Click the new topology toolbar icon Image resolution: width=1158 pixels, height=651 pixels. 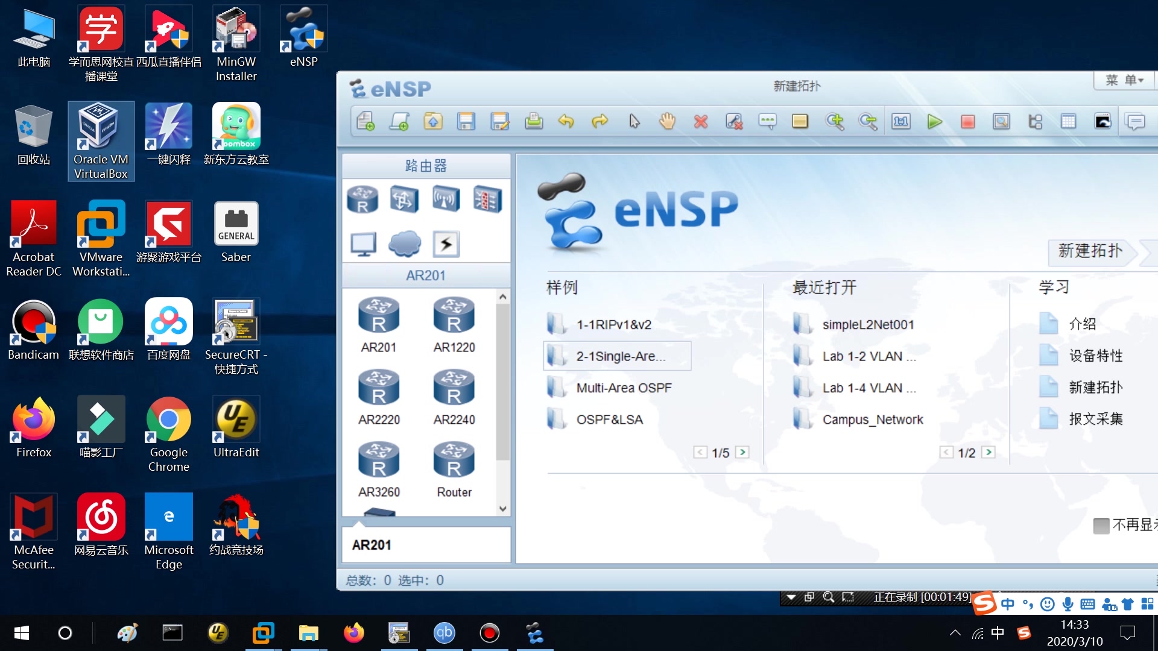(x=365, y=121)
